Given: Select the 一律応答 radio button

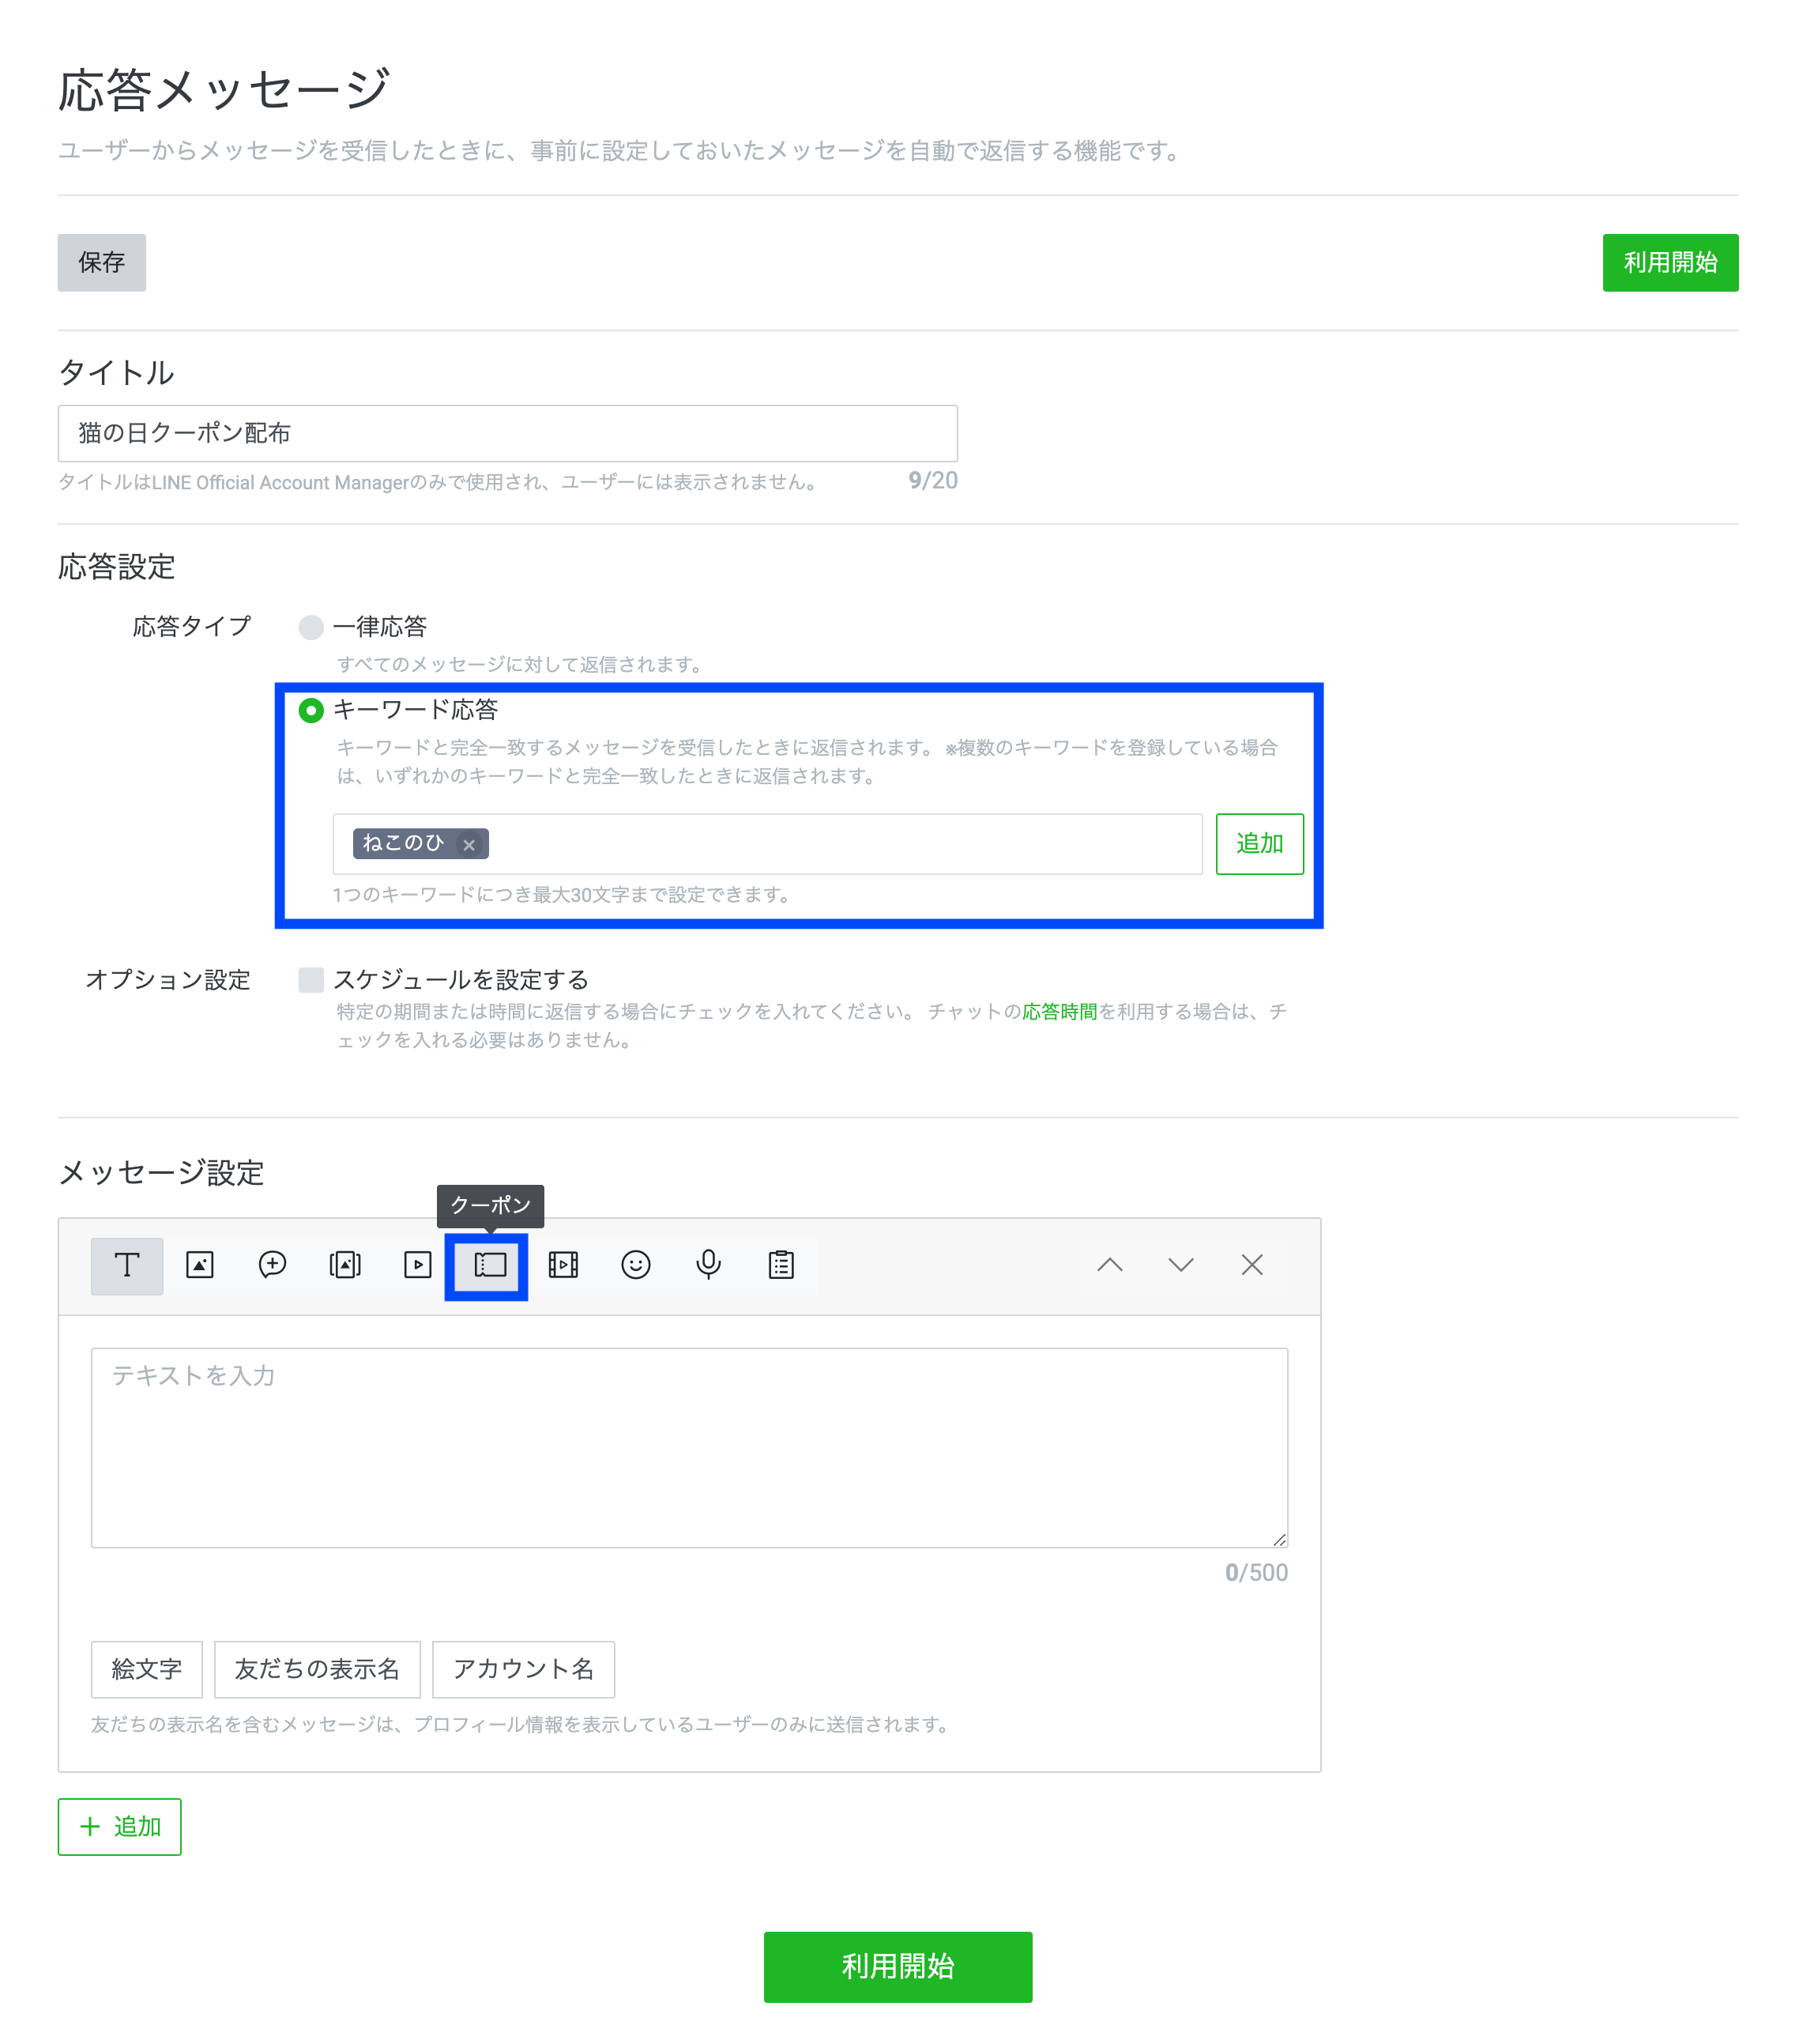Looking at the screenshot, I should point(311,627).
